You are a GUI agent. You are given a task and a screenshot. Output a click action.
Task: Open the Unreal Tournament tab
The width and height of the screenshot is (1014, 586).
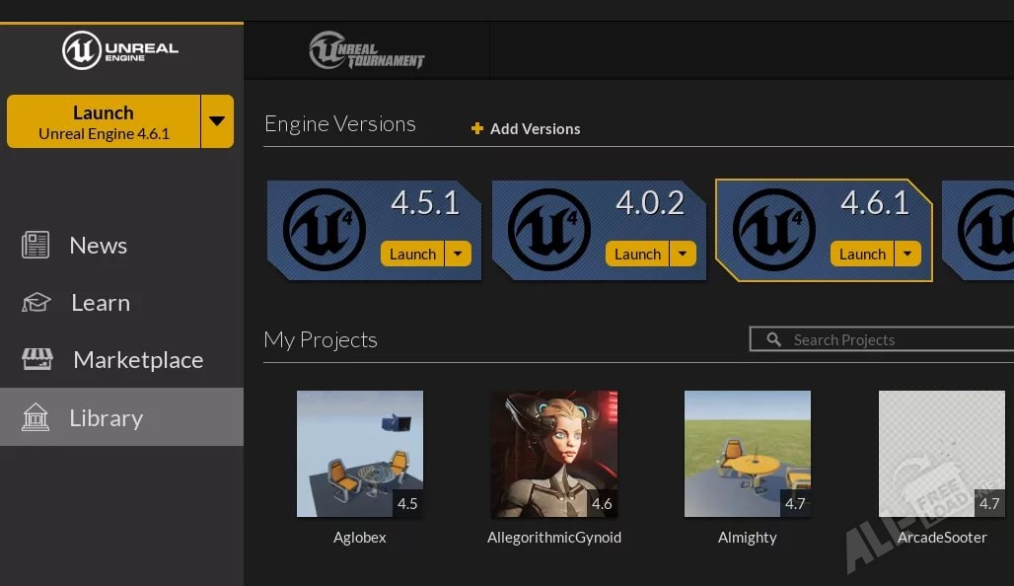coord(366,50)
